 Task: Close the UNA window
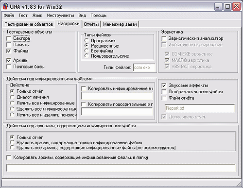point(237,7)
